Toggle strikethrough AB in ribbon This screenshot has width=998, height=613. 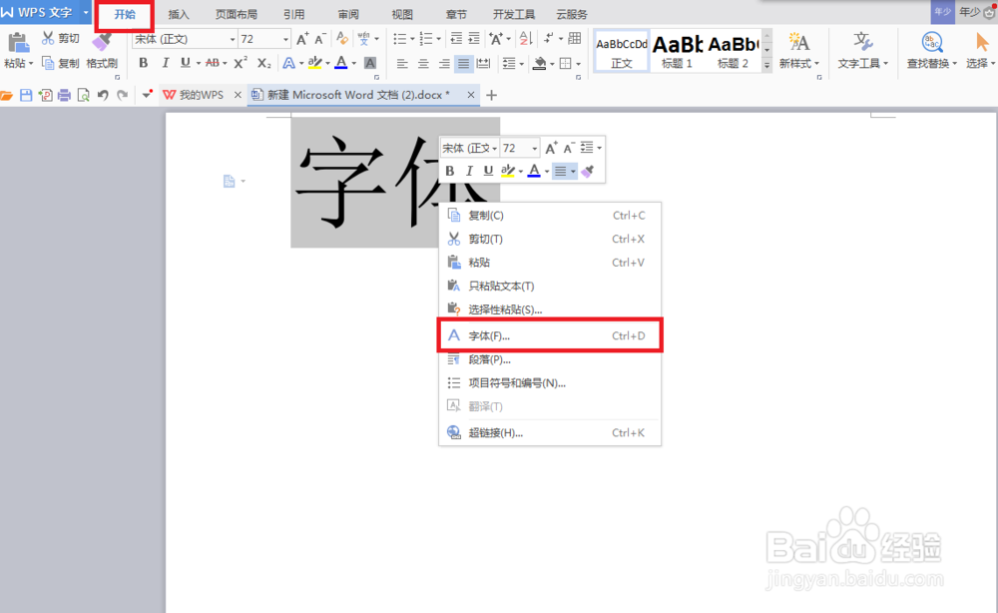[x=213, y=62]
